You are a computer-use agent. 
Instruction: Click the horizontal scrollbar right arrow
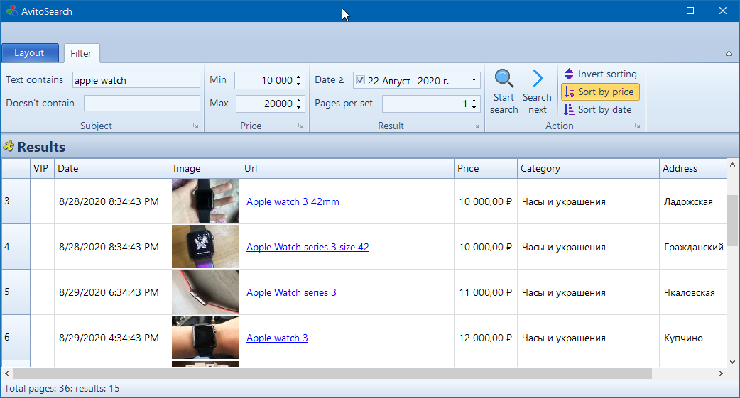[x=721, y=373]
